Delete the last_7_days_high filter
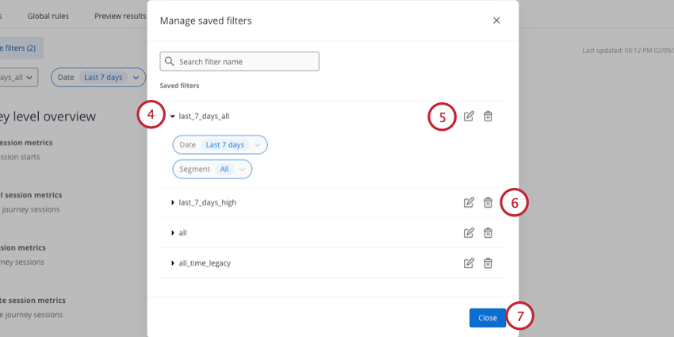 pos(488,202)
